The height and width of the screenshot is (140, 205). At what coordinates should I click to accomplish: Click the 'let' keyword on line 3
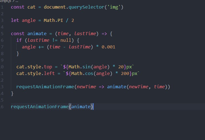coord(15,20)
